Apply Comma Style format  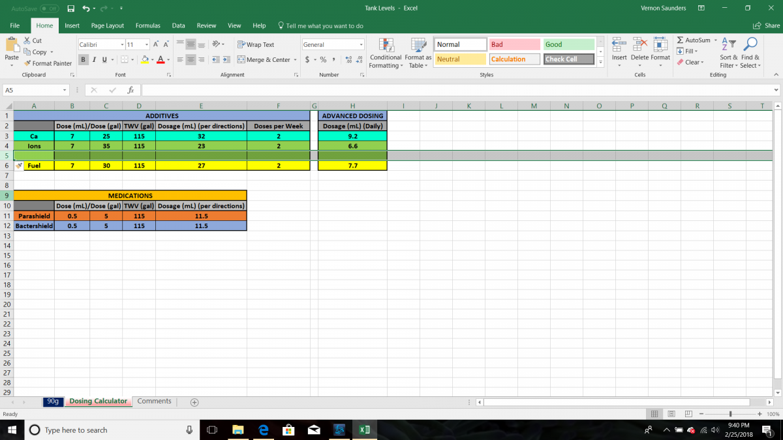coord(333,59)
